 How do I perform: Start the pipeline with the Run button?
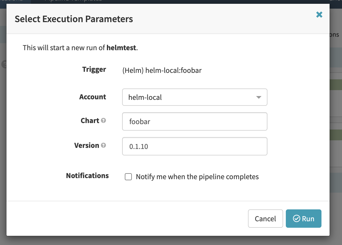[304, 219]
